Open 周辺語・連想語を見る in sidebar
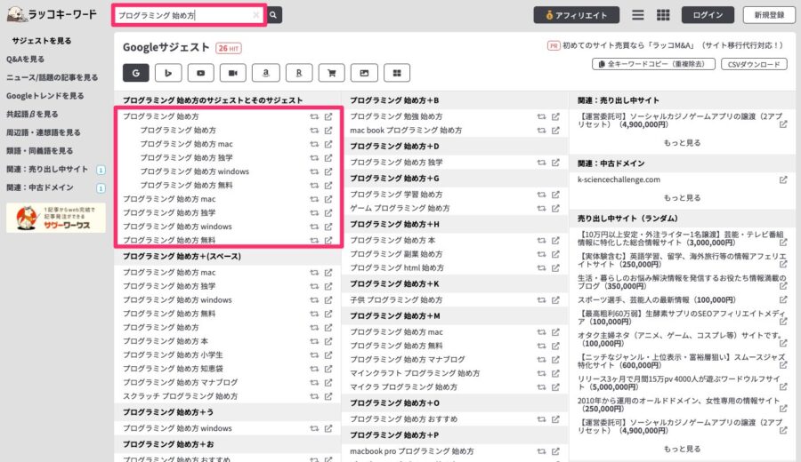The height and width of the screenshot is (462, 801). (44, 132)
